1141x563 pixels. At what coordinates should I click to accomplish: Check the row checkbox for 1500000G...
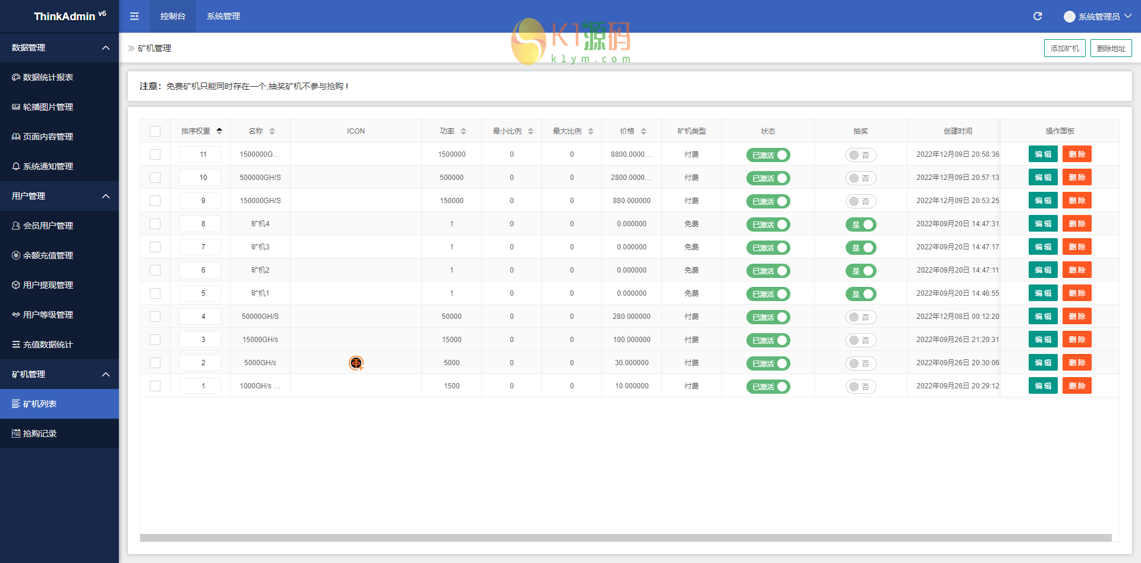pyautogui.click(x=155, y=154)
